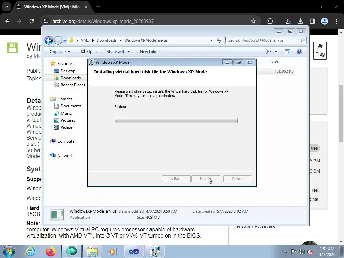Click the muted volume tray icon
The height and width of the screenshot is (258, 344).
click(x=310, y=252)
